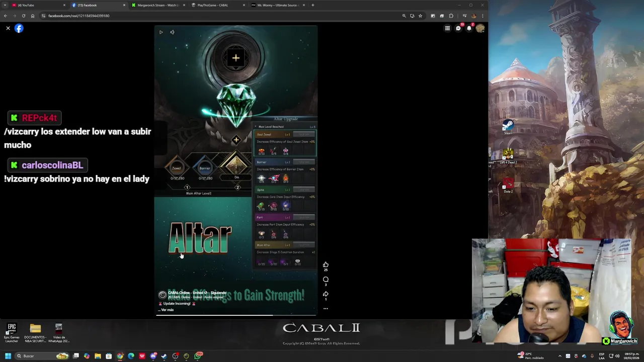Open Microsoft Edge on the taskbar
Screen dimensions: 644x362
point(131,356)
